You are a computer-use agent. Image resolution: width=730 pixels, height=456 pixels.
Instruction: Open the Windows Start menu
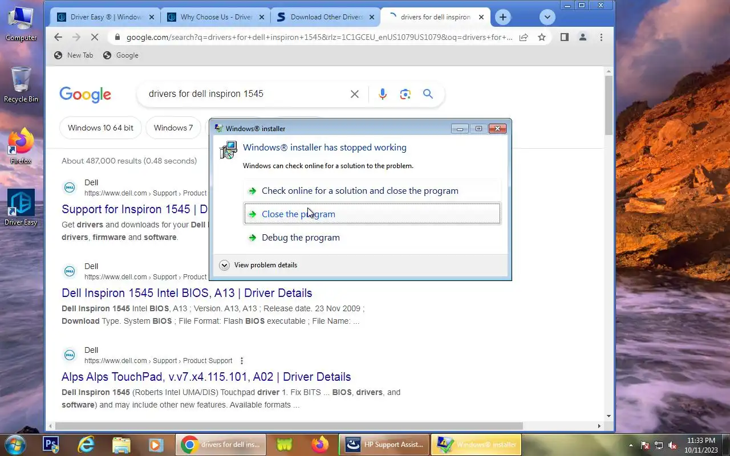click(x=15, y=445)
